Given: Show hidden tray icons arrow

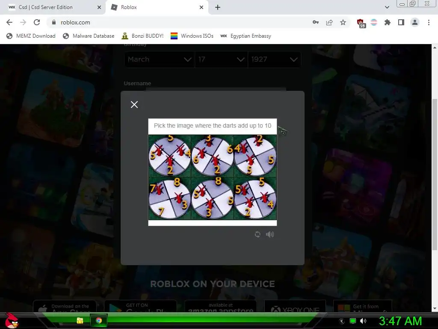Looking at the screenshot, I should click(342, 321).
